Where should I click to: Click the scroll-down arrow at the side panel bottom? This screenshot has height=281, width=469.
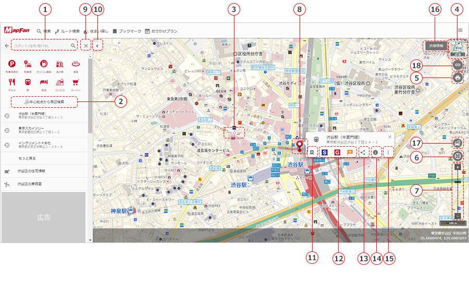tap(90, 240)
